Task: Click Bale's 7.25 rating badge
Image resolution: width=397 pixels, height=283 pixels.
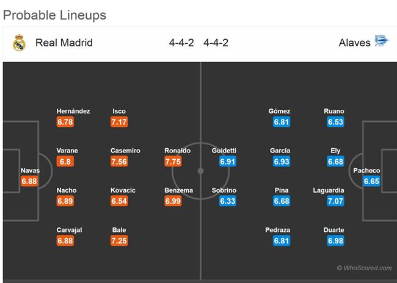Action: [119, 240]
